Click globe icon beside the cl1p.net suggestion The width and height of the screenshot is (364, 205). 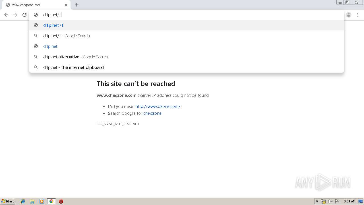(36, 46)
